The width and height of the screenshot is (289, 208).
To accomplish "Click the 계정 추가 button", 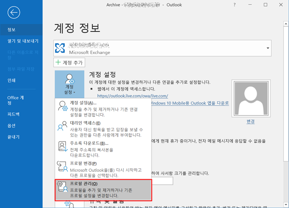I will (69, 62).
